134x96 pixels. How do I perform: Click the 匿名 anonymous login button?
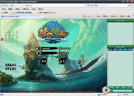click(x=62, y=61)
